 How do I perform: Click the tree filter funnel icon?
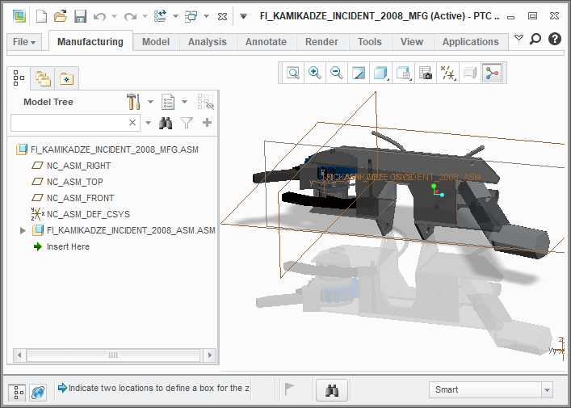pos(187,123)
